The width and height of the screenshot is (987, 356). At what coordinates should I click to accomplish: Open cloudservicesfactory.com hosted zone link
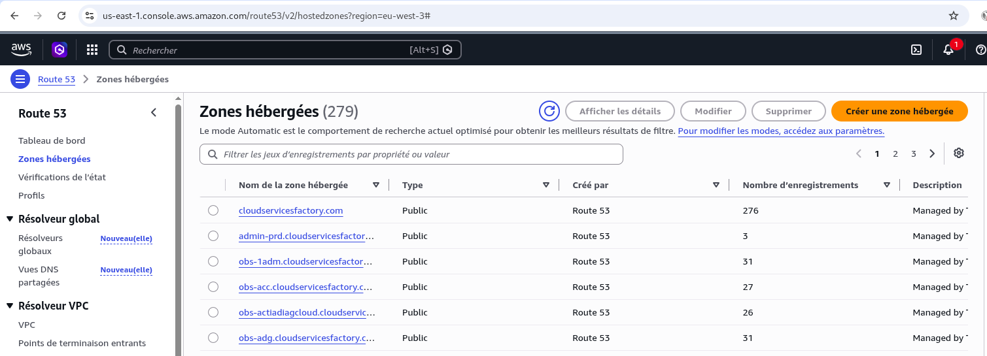291,210
